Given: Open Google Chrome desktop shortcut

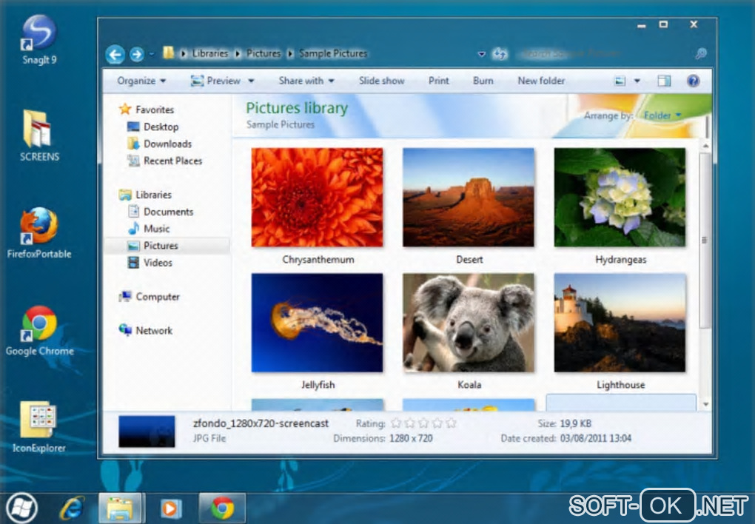Looking at the screenshot, I should [x=39, y=331].
